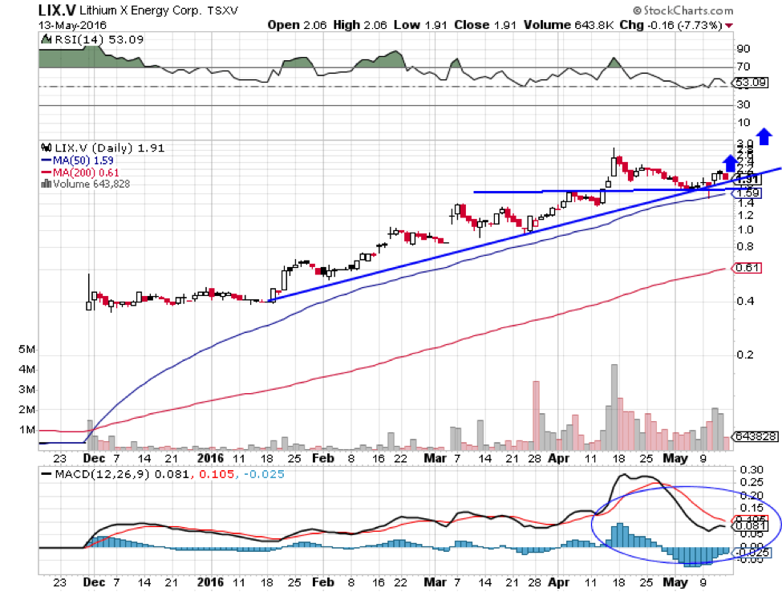Click the 0.30 label on the MACD axis

tap(751, 470)
